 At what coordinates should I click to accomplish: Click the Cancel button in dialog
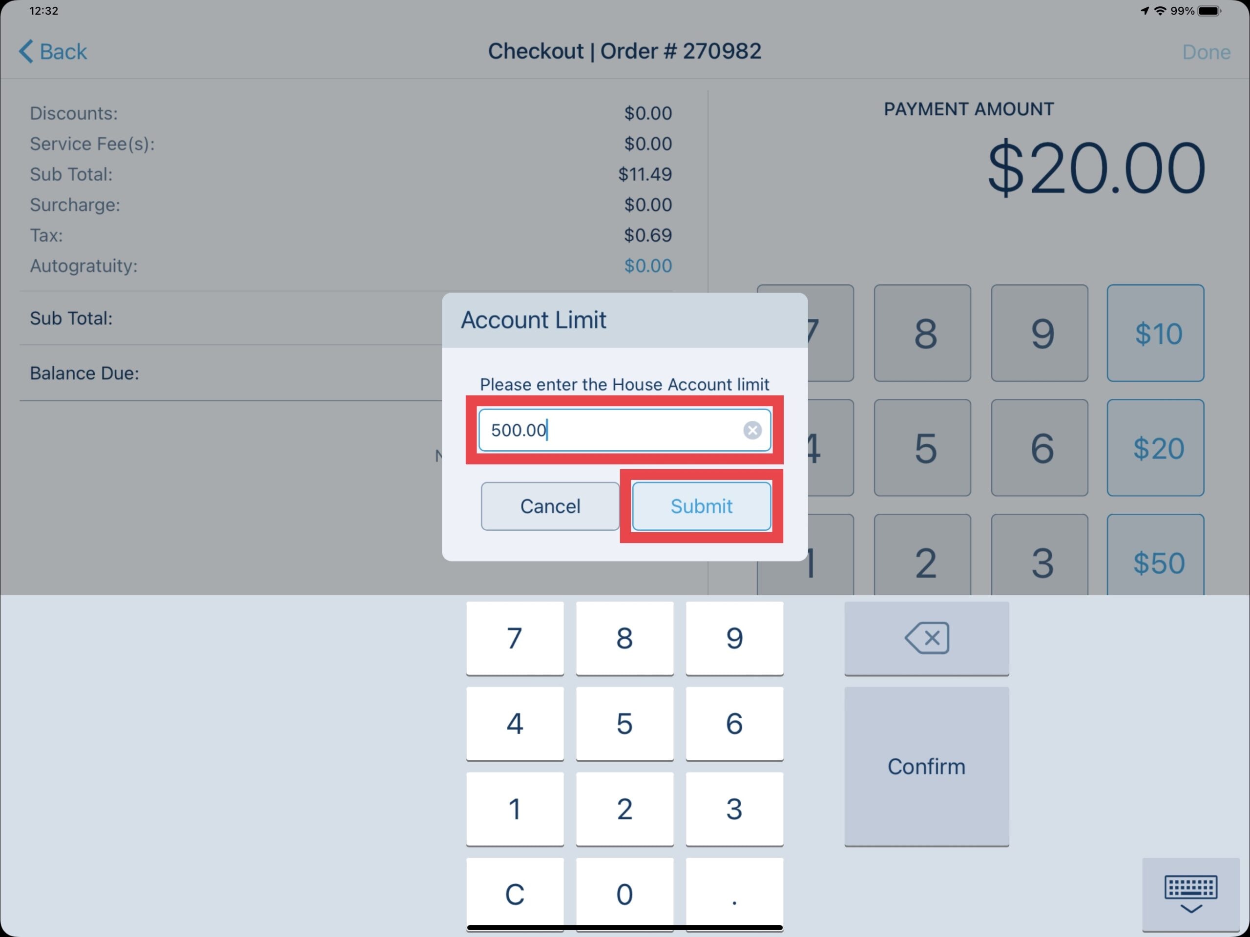point(550,506)
